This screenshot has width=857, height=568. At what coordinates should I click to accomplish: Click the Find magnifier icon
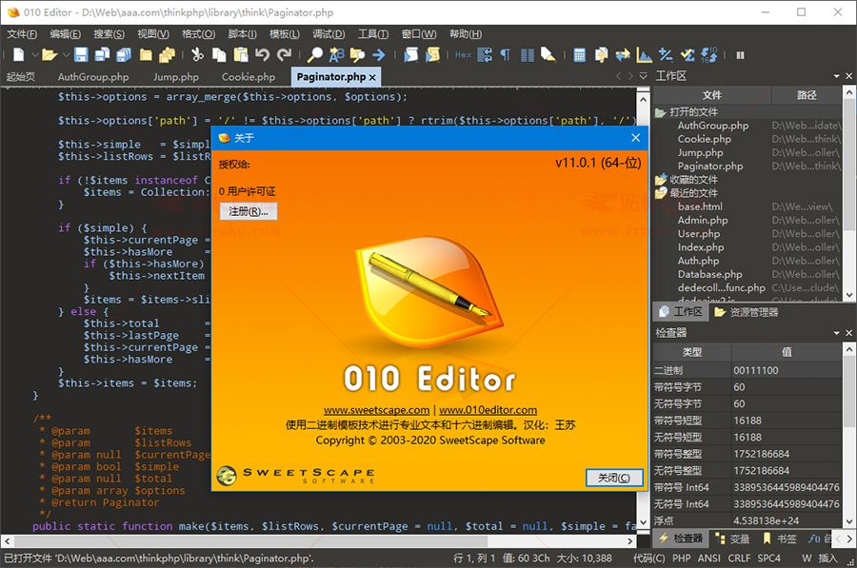point(315,55)
